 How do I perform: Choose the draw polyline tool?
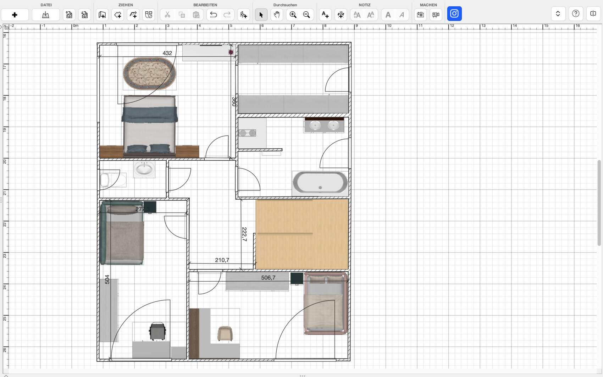(x=133, y=15)
